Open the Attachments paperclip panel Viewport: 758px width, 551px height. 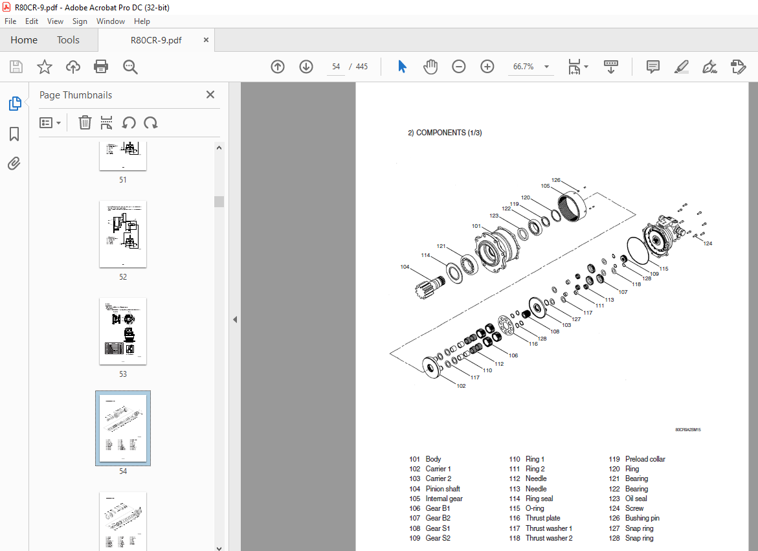coord(14,164)
